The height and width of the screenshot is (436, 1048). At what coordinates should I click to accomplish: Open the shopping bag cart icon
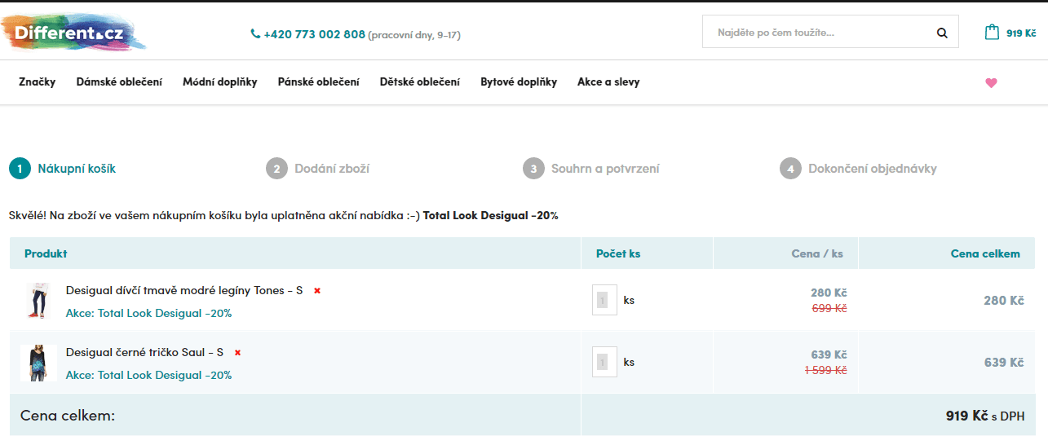click(992, 33)
